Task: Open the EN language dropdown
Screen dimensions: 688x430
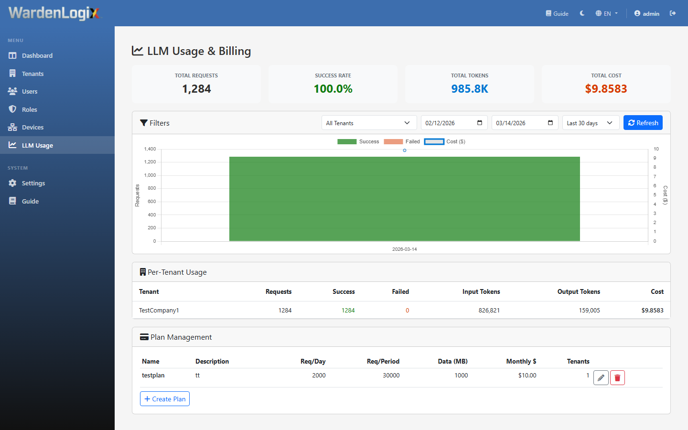Action: click(x=606, y=13)
